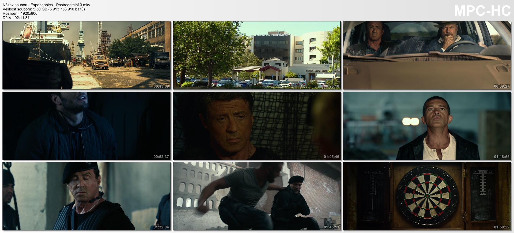Image resolution: width=514 pixels, height=233 pixels.
Task: Select the car-interior thumbnail stamped 00:39:27
Action: (x=427, y=55)
